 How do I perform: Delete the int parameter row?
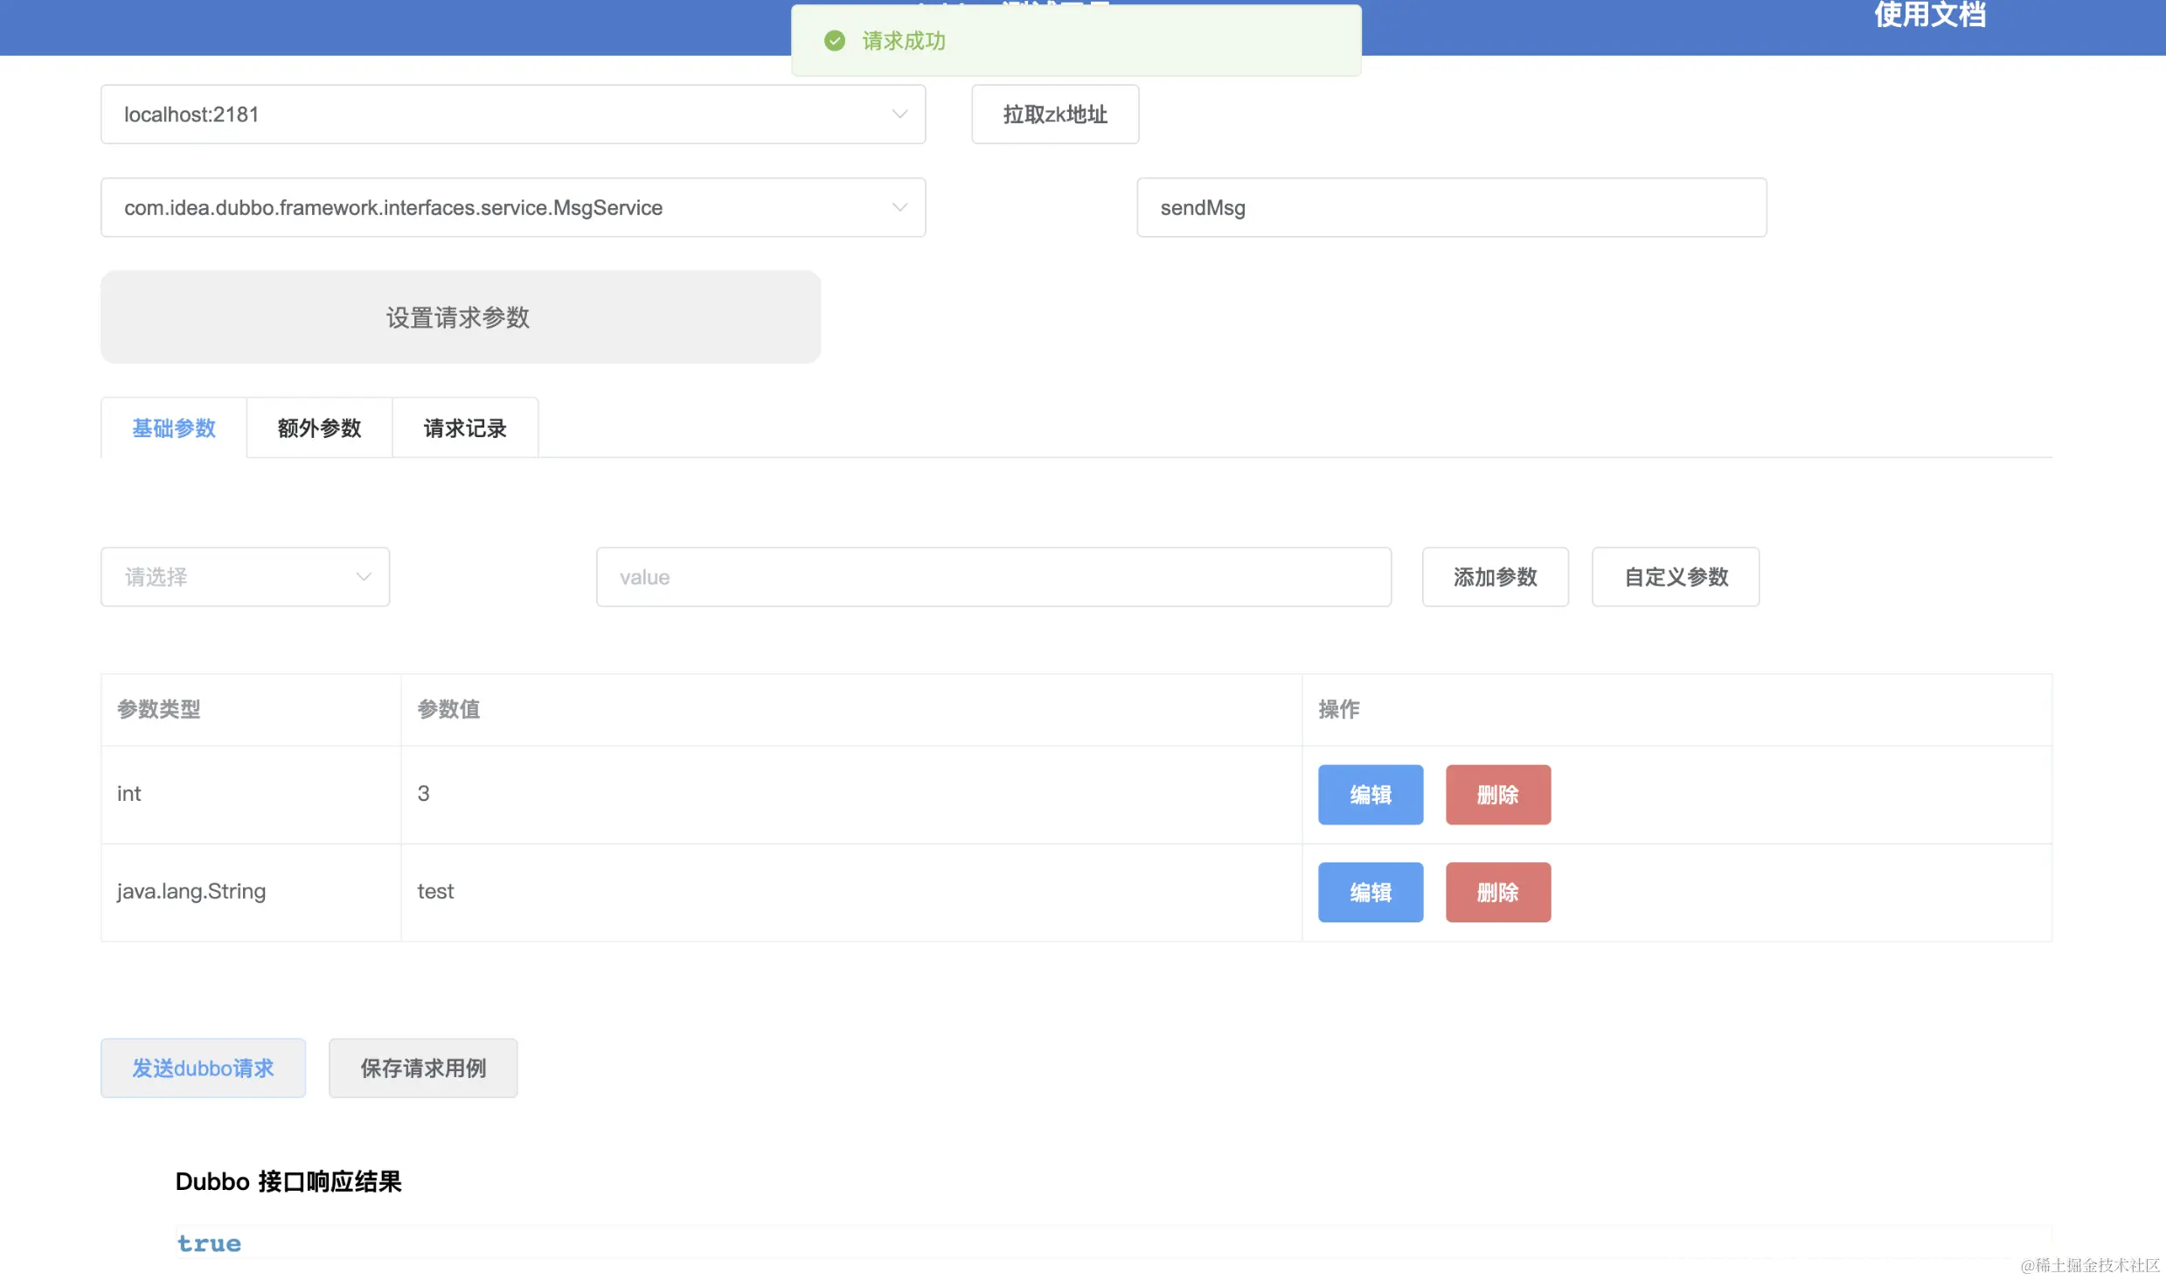click(x=1497, y=795)
